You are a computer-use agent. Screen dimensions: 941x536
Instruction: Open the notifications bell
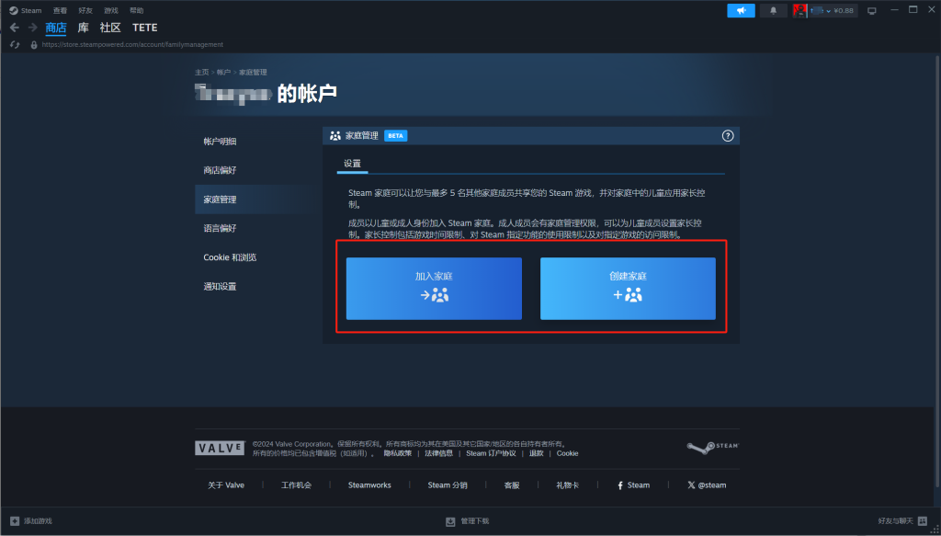(774, 10)
